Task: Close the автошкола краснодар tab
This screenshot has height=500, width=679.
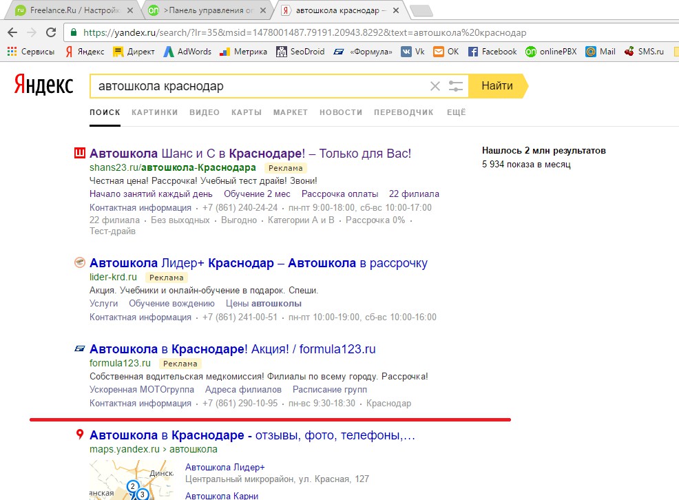Action: [396, 10]
